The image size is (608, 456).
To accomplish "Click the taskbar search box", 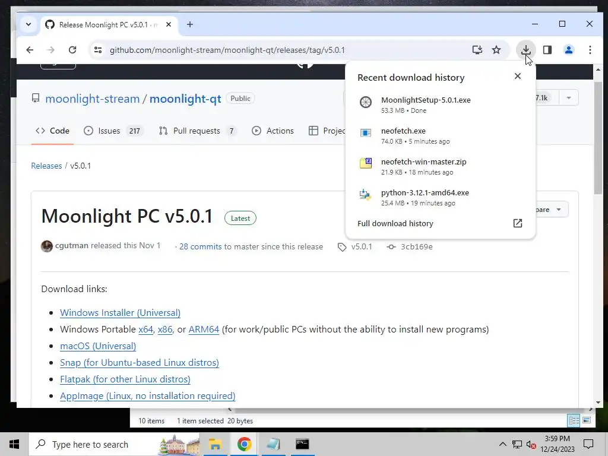I will coord(115,444).
